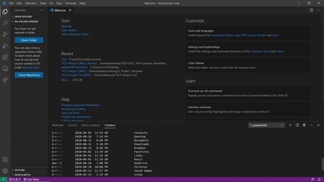Screen dimensions: 324x182
Task: Close the Welcome tab
Action: click(70, 10)
